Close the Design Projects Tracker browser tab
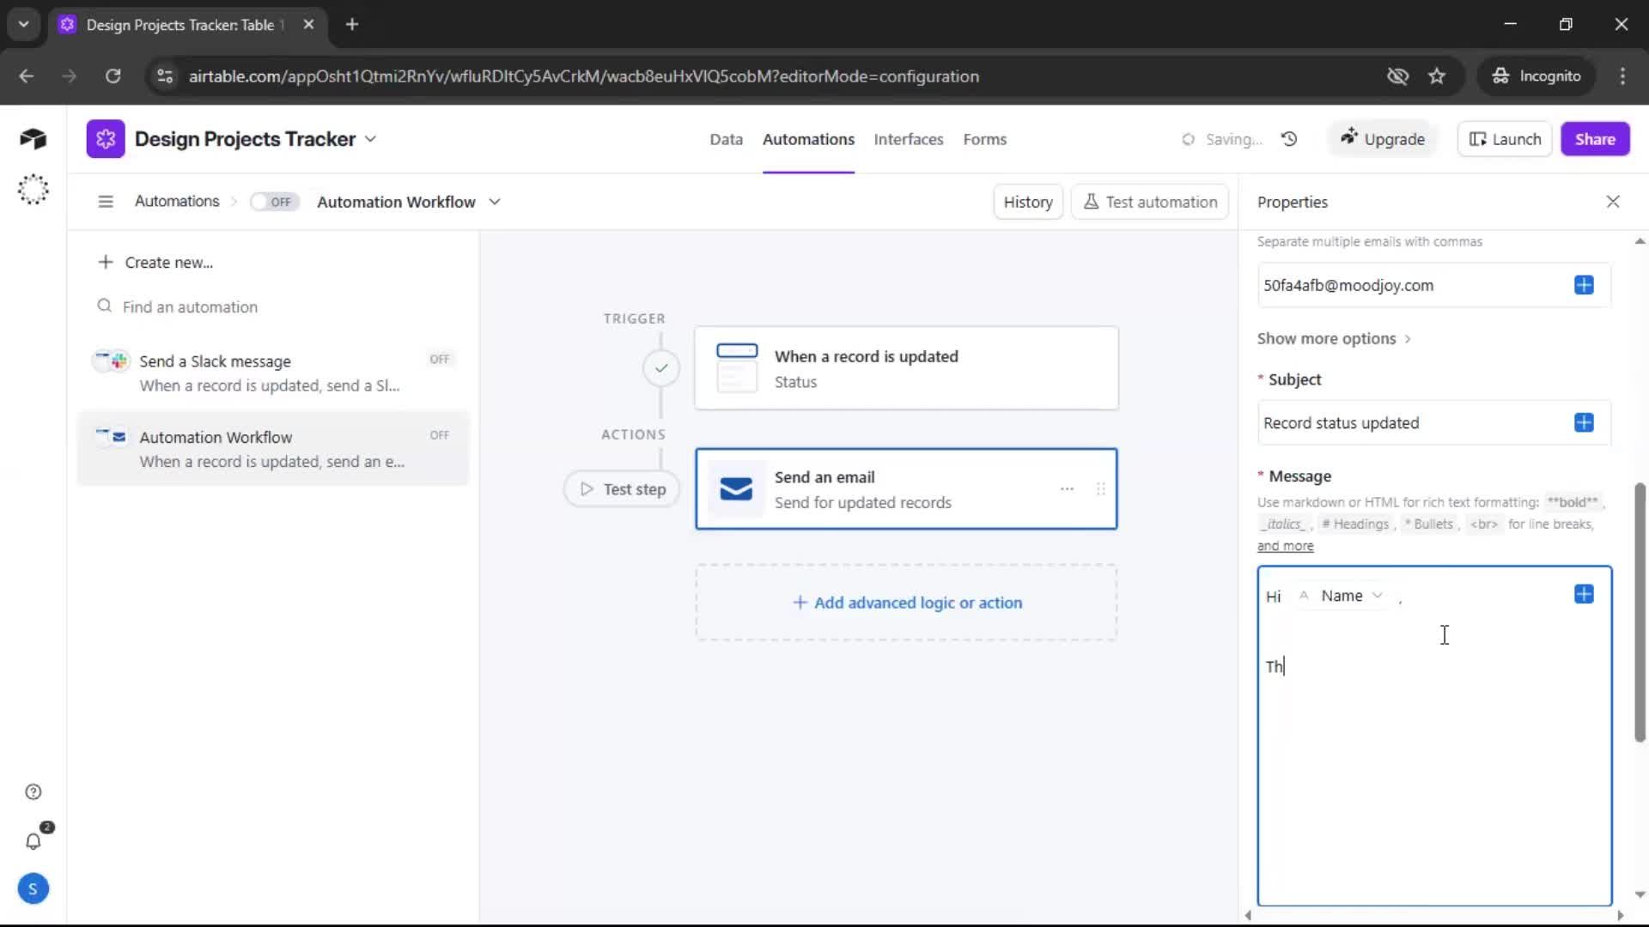 308,25
